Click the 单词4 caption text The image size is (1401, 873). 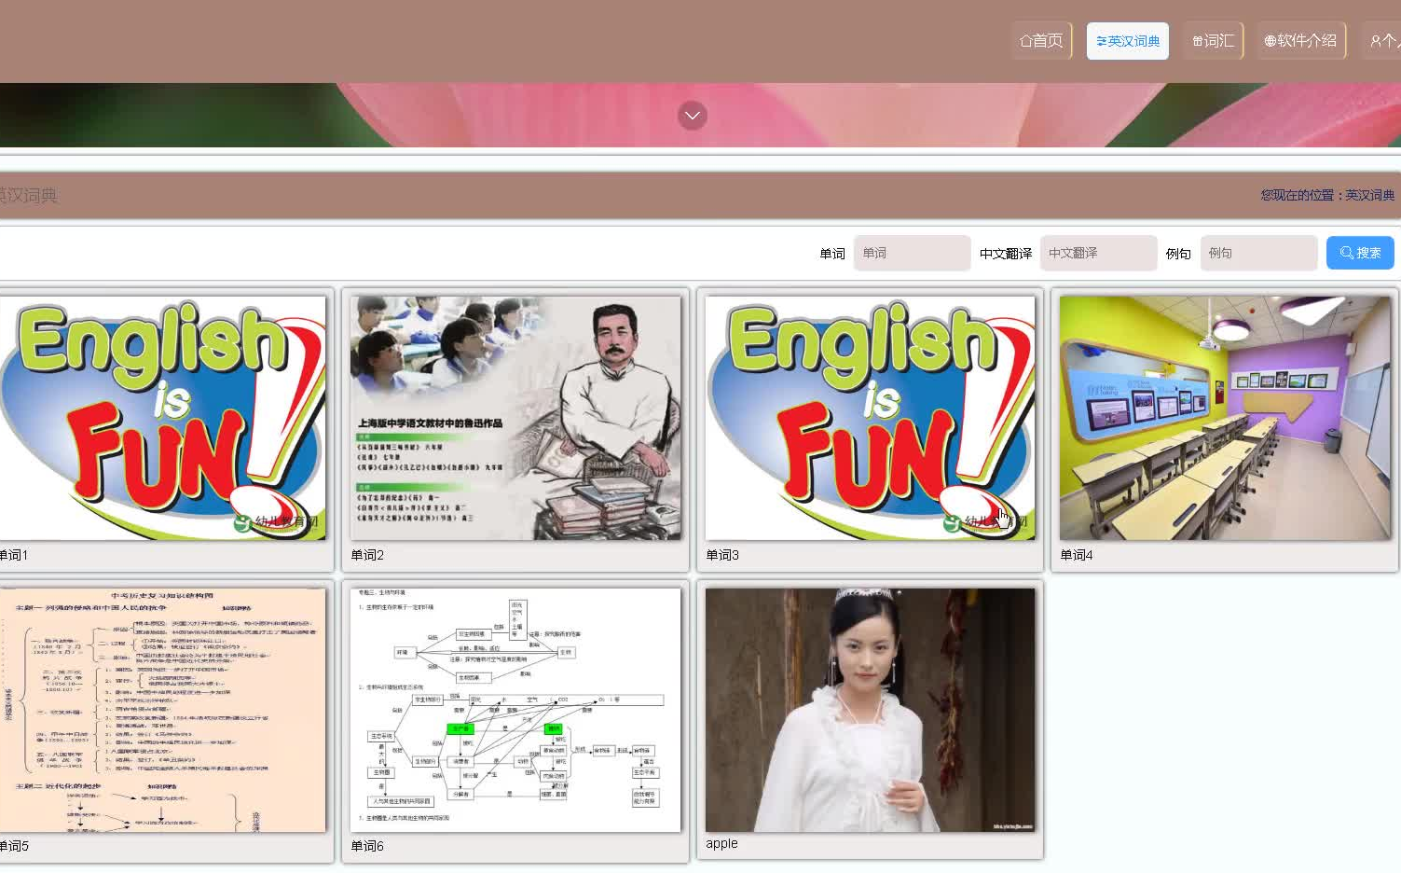[1077, 555]
